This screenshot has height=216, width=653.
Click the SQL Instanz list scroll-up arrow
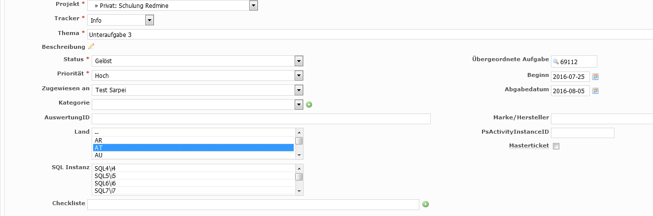299,168
